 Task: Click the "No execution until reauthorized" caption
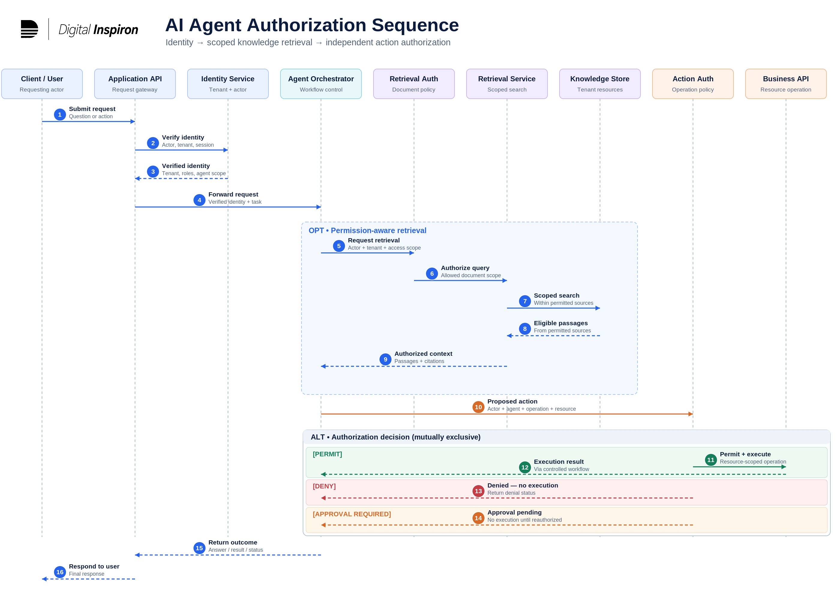525,520
